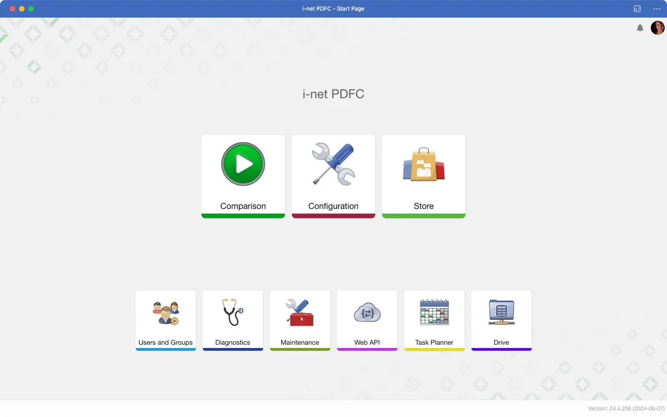667x417 pixels.
Task: Expand the three-dots more options menu
Action: (x=656, y=9)
